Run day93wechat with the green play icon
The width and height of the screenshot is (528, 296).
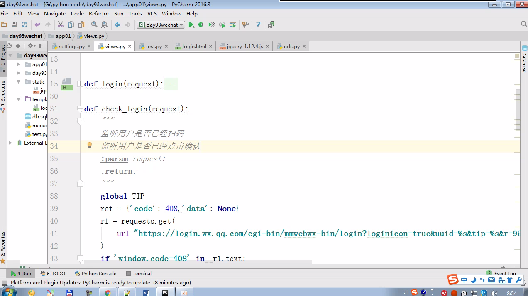[191, 25]
